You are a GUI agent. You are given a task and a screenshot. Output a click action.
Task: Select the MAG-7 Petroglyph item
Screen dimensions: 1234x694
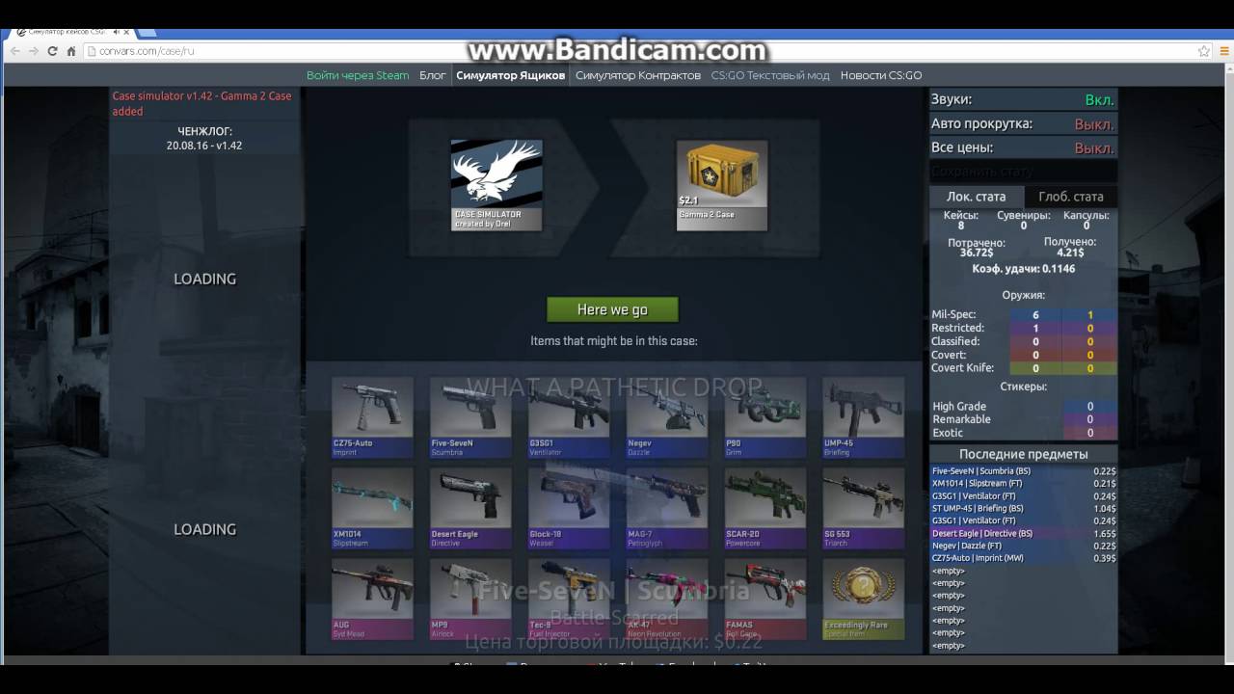(x=668, y=508)
